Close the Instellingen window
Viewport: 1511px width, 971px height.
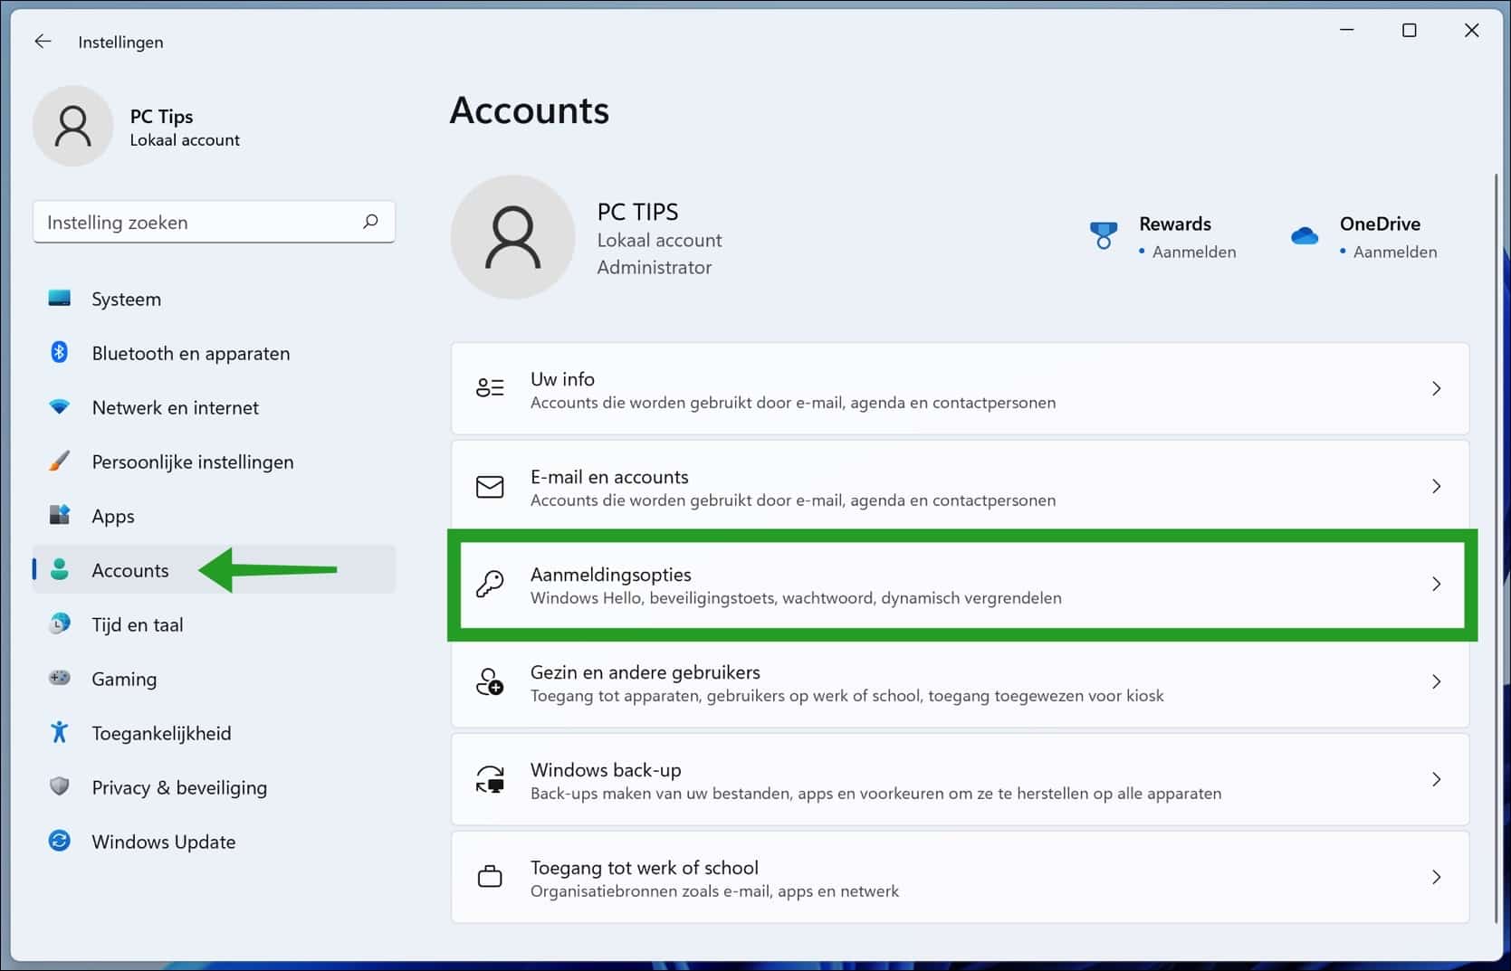point(1472,31)
